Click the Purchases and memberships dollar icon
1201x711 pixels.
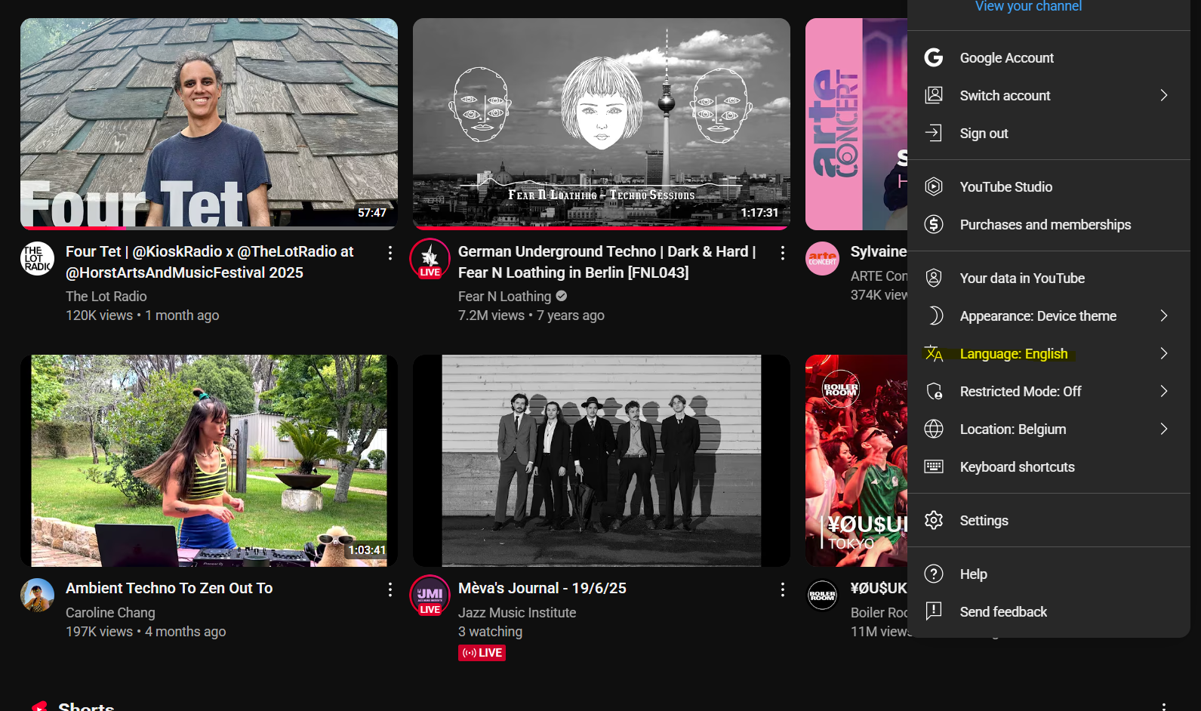pos(934,224)
